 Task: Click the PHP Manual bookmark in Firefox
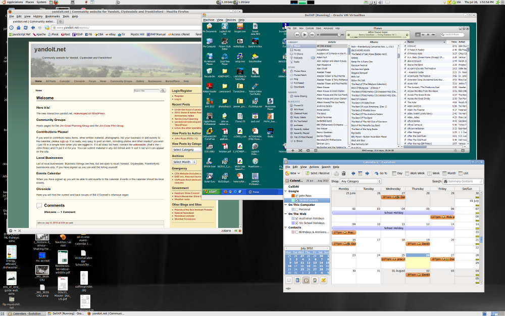click(x=156, y=34)
